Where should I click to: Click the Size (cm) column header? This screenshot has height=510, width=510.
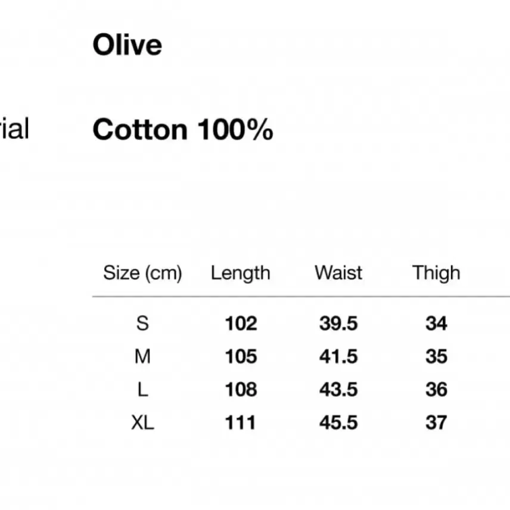click(x=142, y=273)
